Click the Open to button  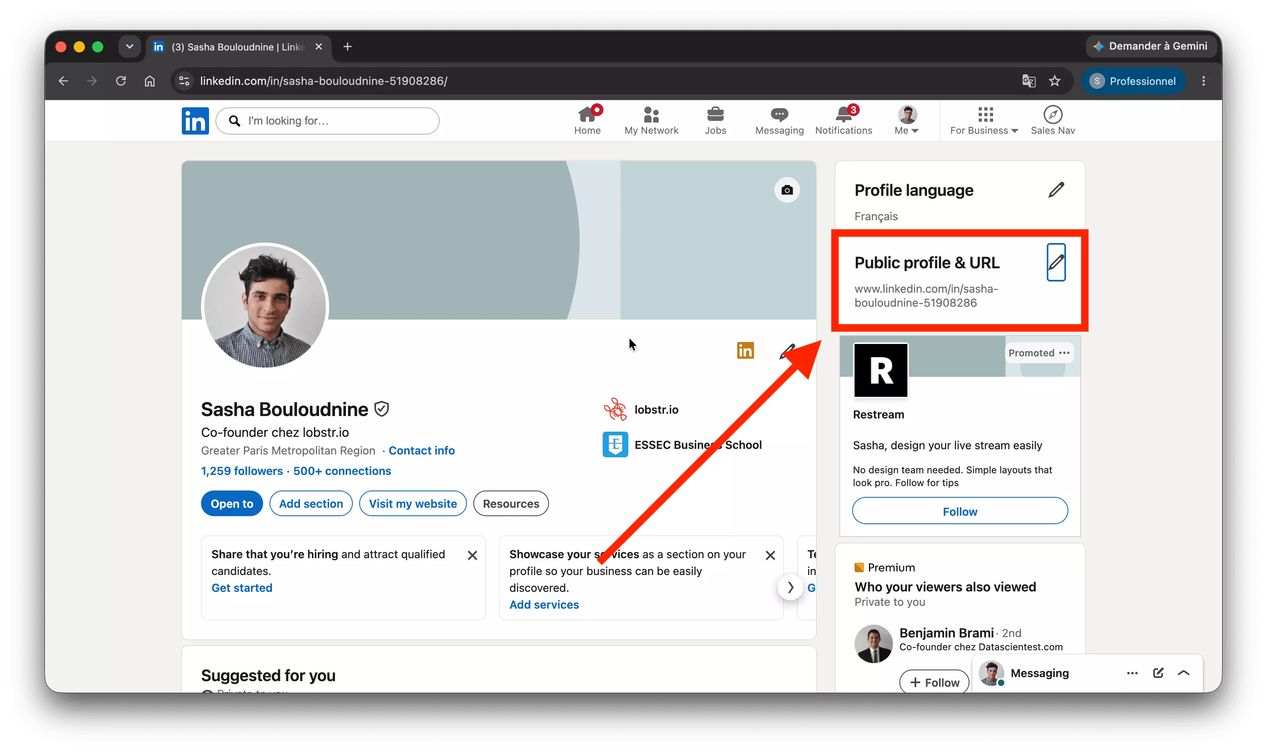231,503
